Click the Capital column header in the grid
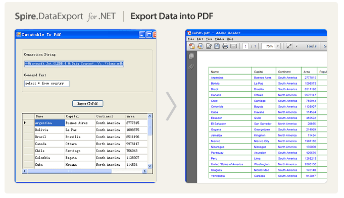The width and height of the screenshot is (344, 198). click(80, 116)
